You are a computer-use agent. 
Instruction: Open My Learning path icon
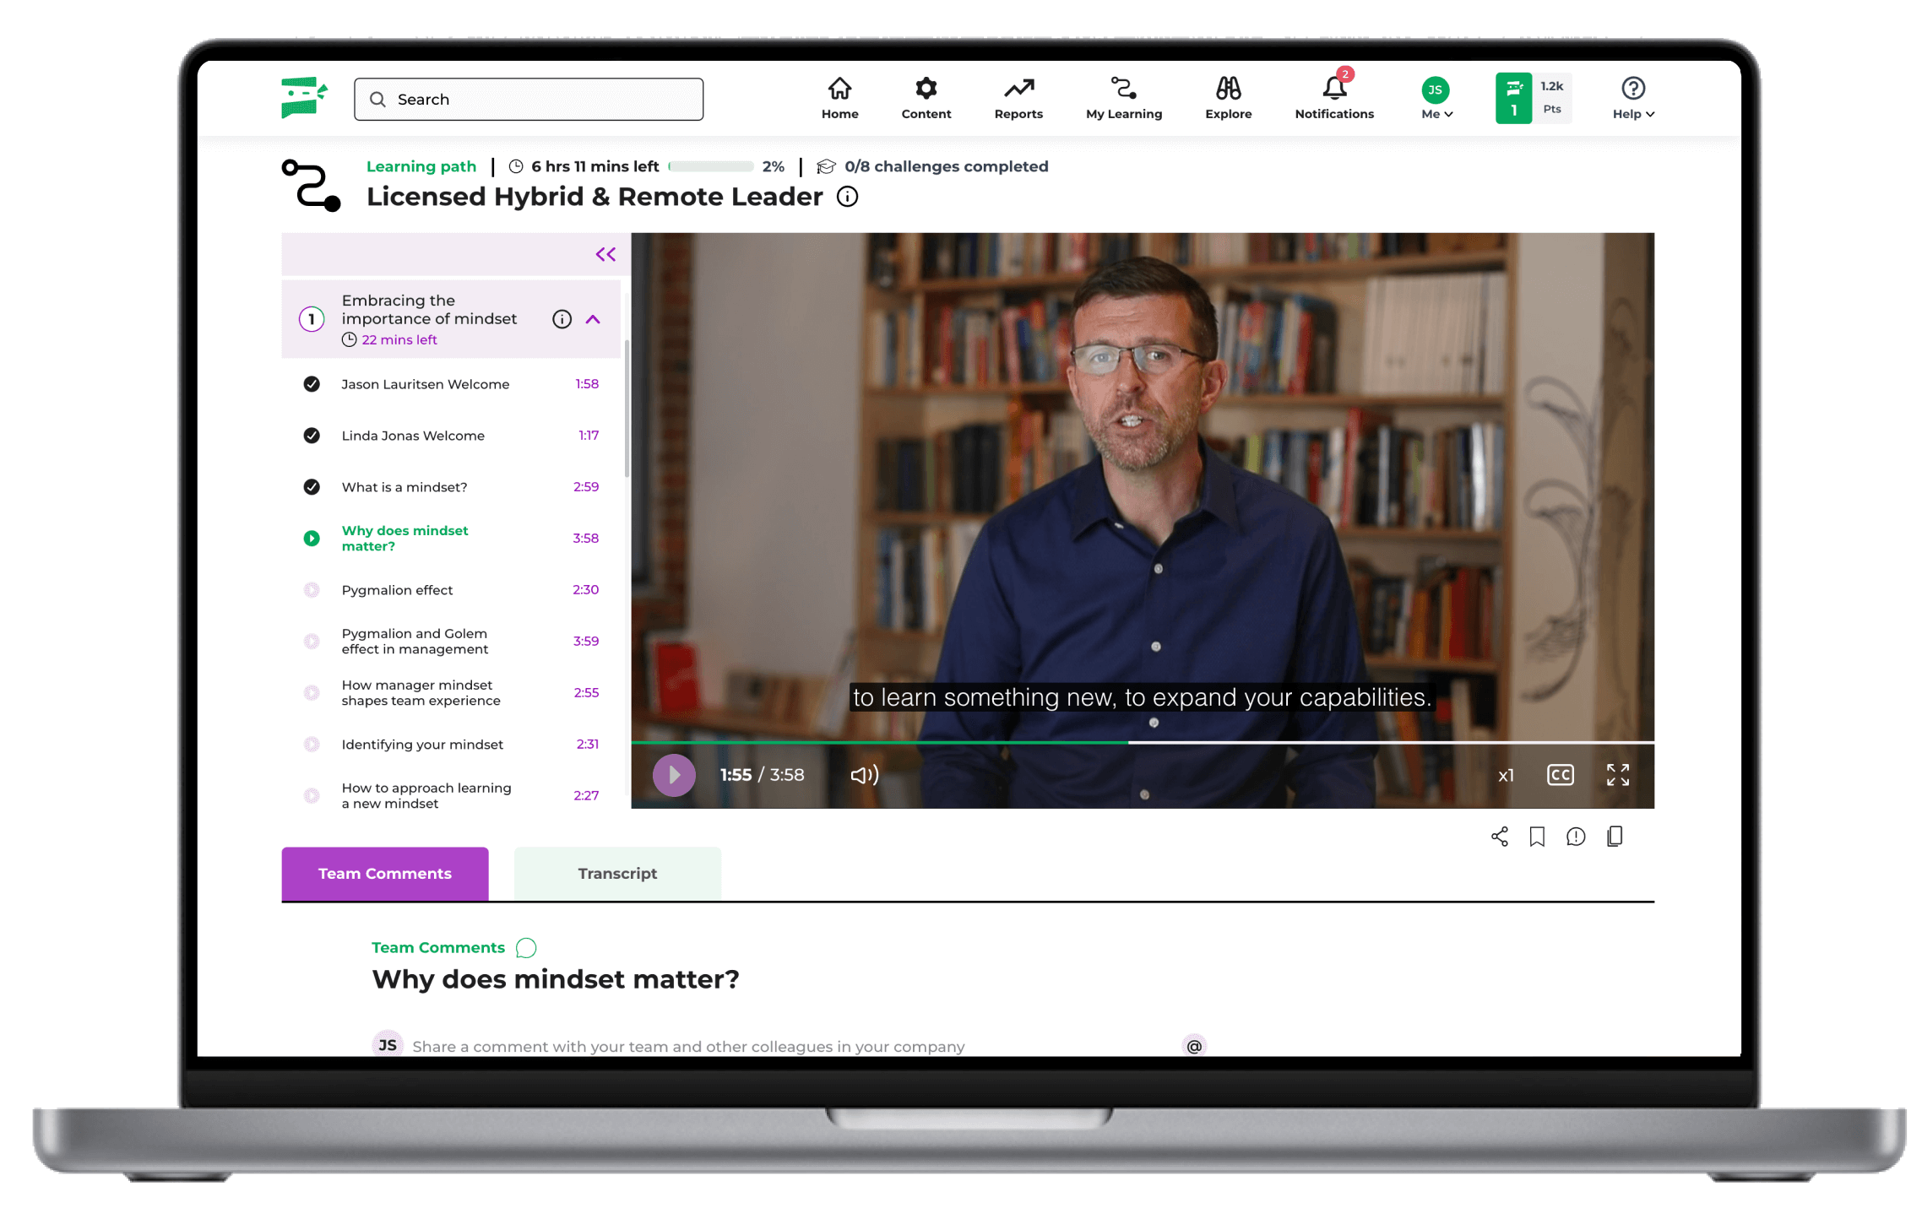click(1123, 88)
